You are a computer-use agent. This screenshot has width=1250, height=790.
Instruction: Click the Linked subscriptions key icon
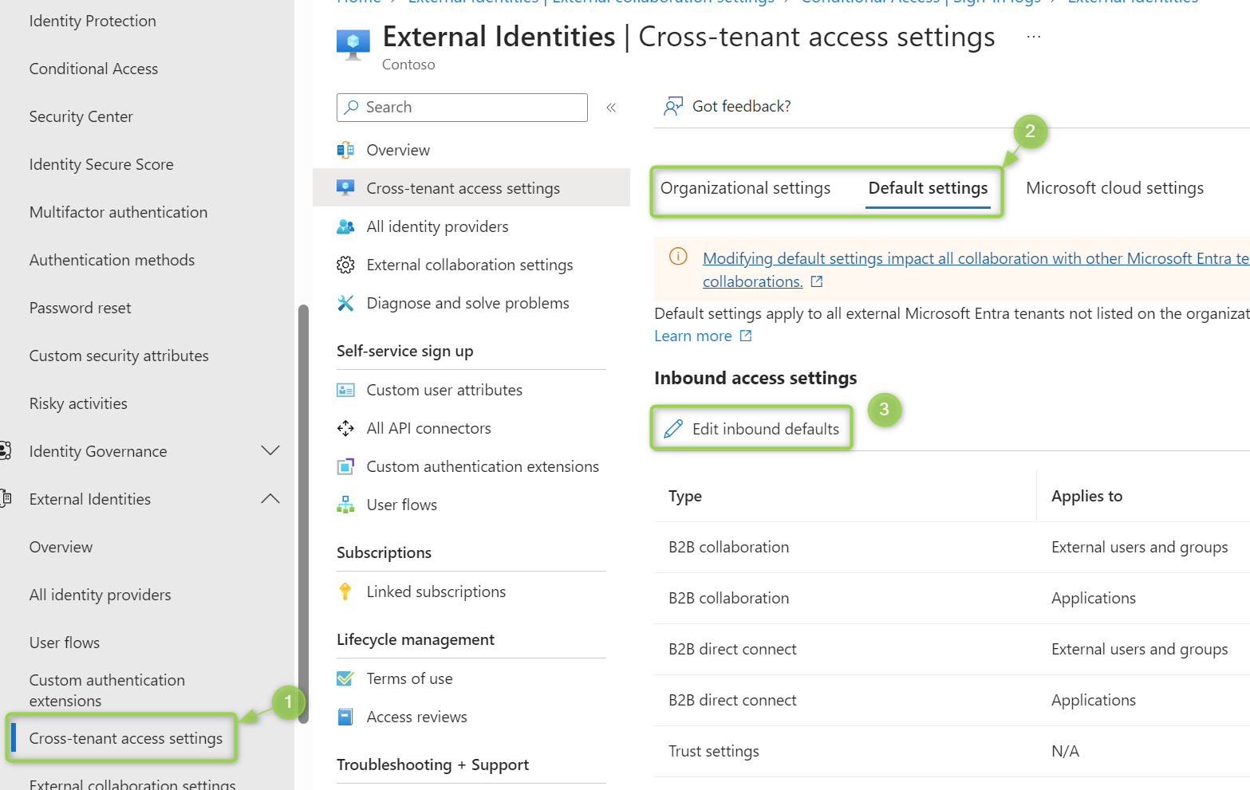(345, 592)
